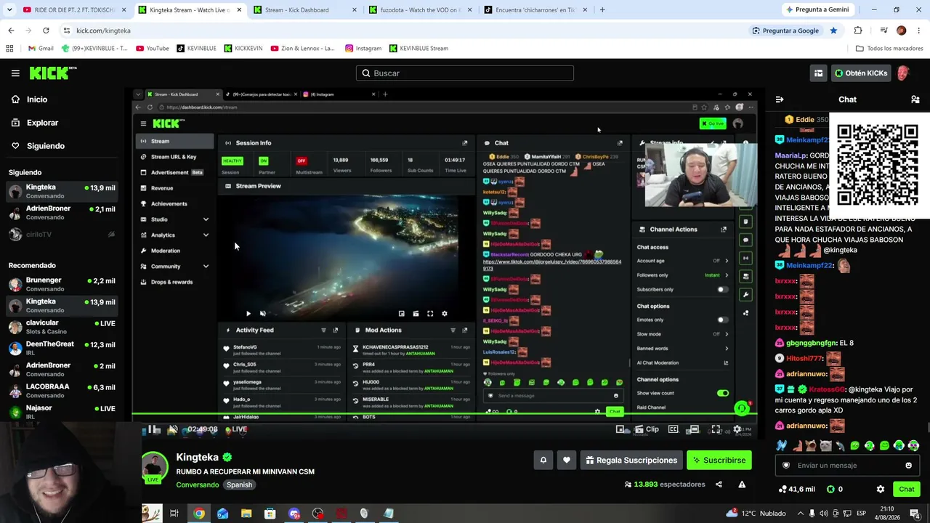Click the Obtén KICKs button
The width and height of the screenshot is (930, 523).
pyautogui.click(x=861, y=73)
